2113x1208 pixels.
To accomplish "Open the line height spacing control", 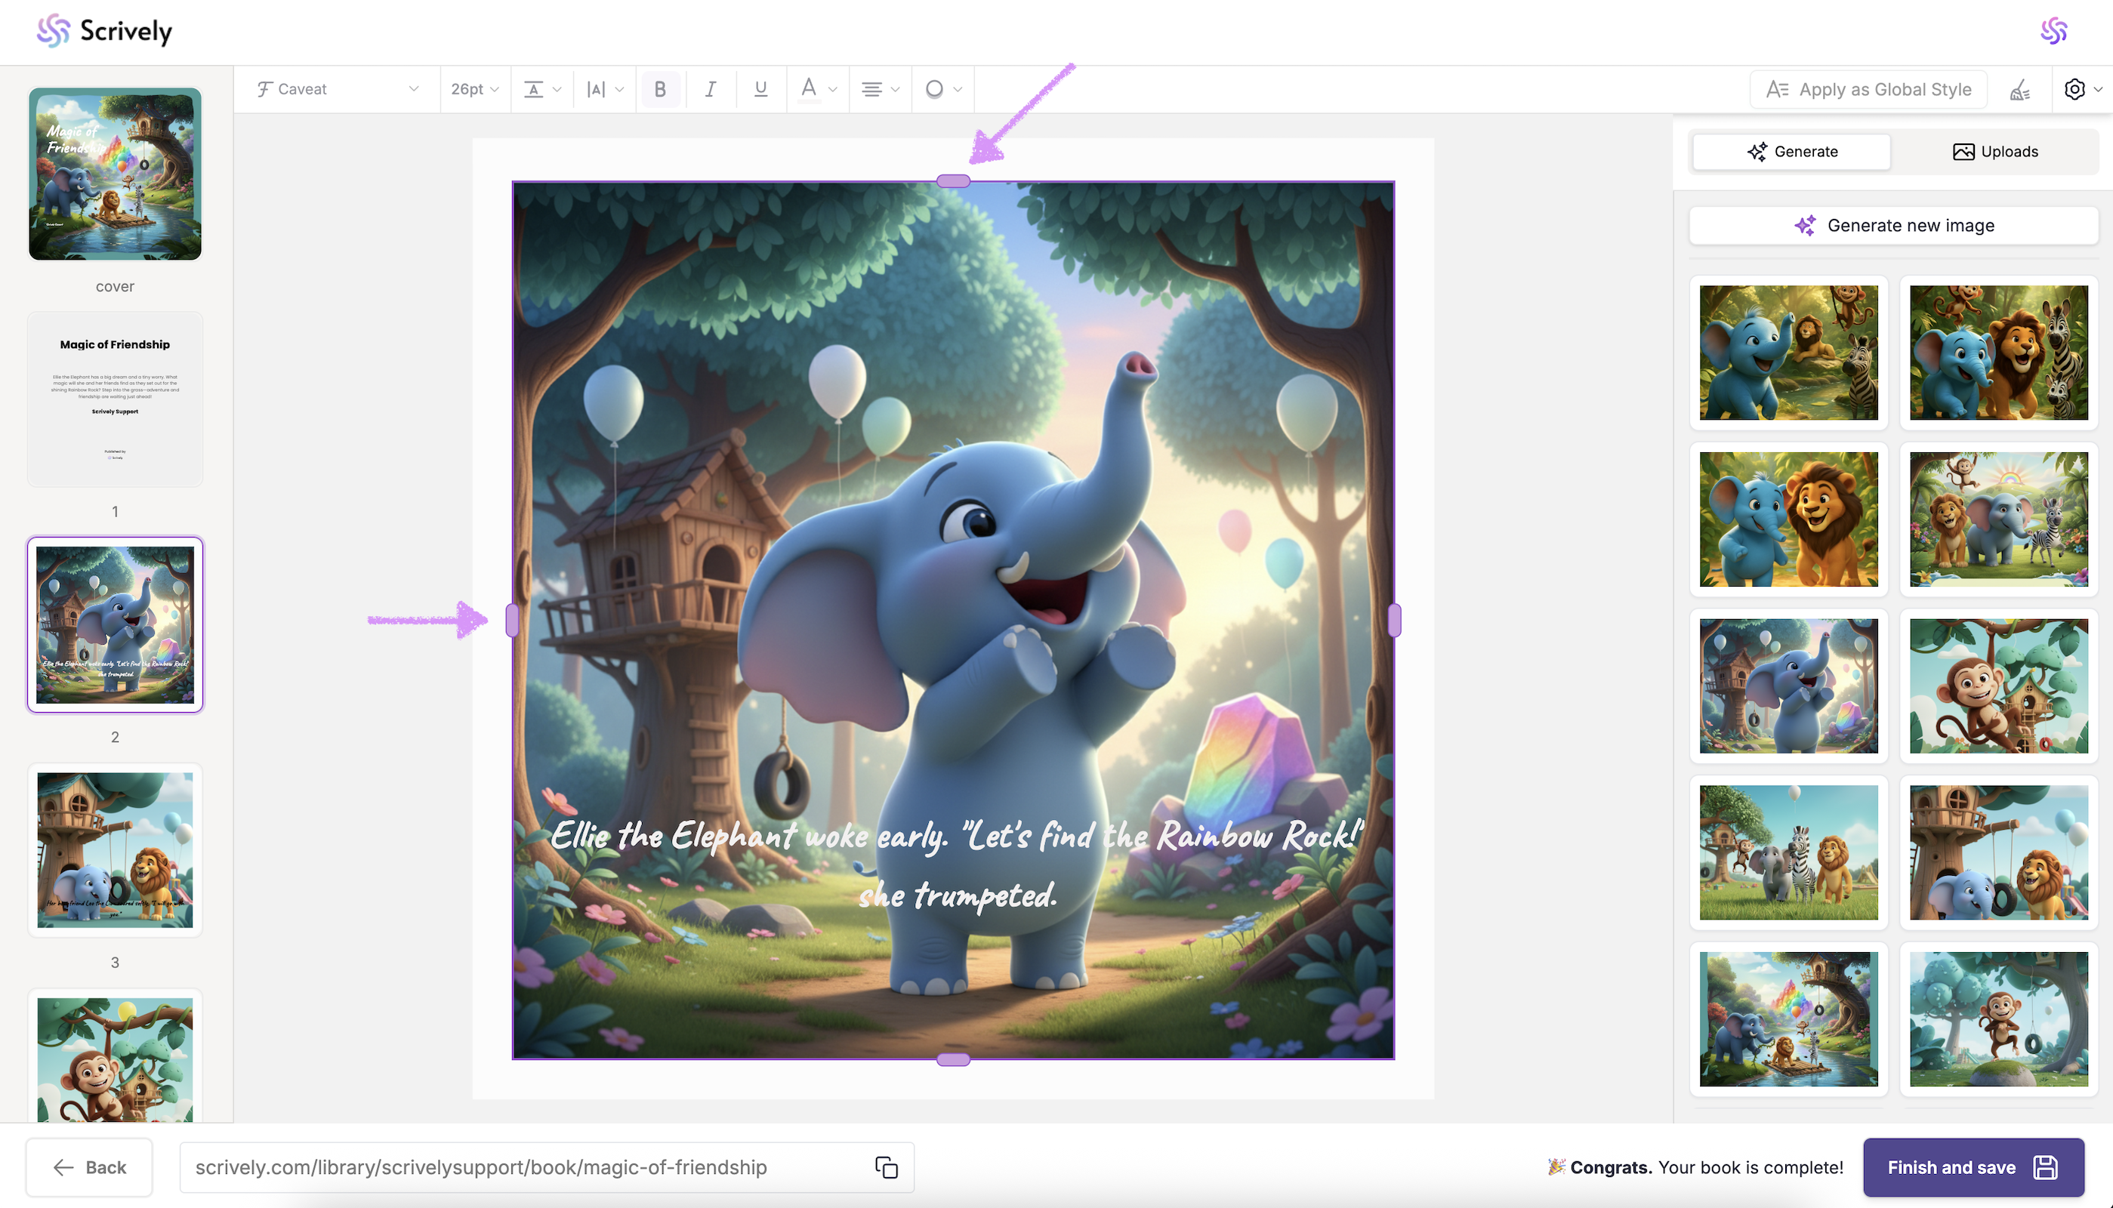I will (x=542, y=89).
